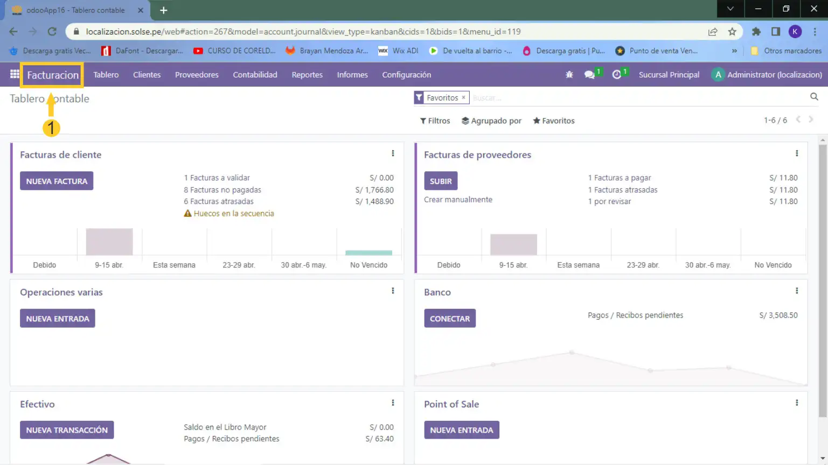Click the Huecos en la secuencia warning
This screenshot has width=828, height=465.
(233, 214)
